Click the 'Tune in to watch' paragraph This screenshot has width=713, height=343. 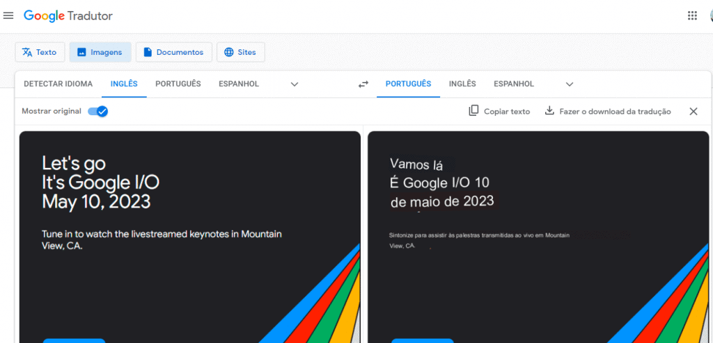[x=162, y=240]
